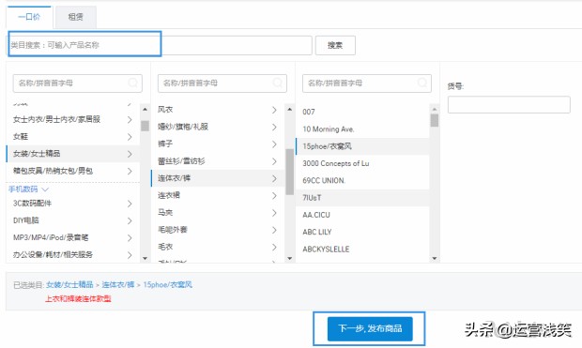Switch to the 一口价 tab
Image resolution: width=582 pixels, height=348 pixels.
29,17
